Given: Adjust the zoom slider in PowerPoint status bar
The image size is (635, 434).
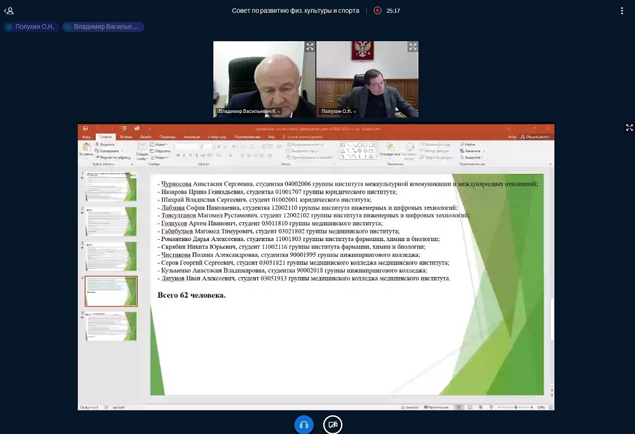Looking at the screenshot, I should pos(515,407).
